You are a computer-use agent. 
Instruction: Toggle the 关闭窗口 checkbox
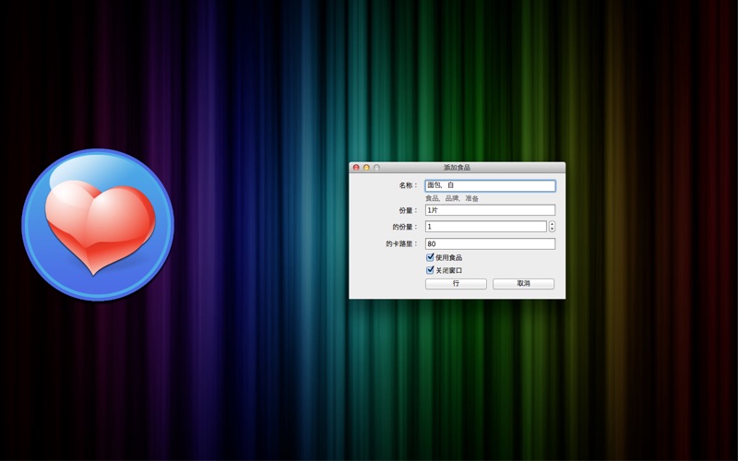click(430, 270)
